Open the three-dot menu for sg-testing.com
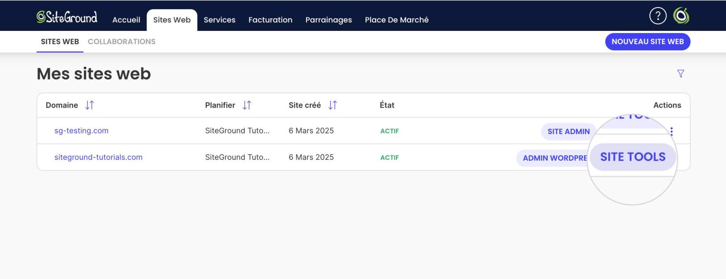This screenshot has width=726, height=279. click(x=671, y=131)
